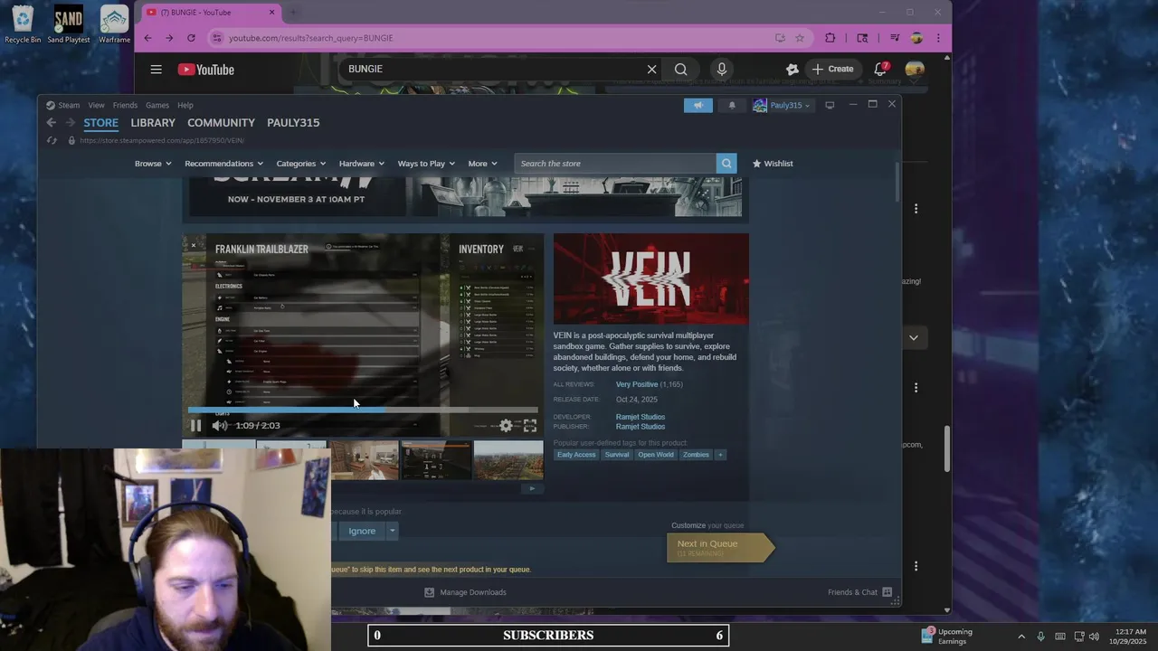
Task: Open Manage Downloads in Steam
Action: click(x=465, y=592)
